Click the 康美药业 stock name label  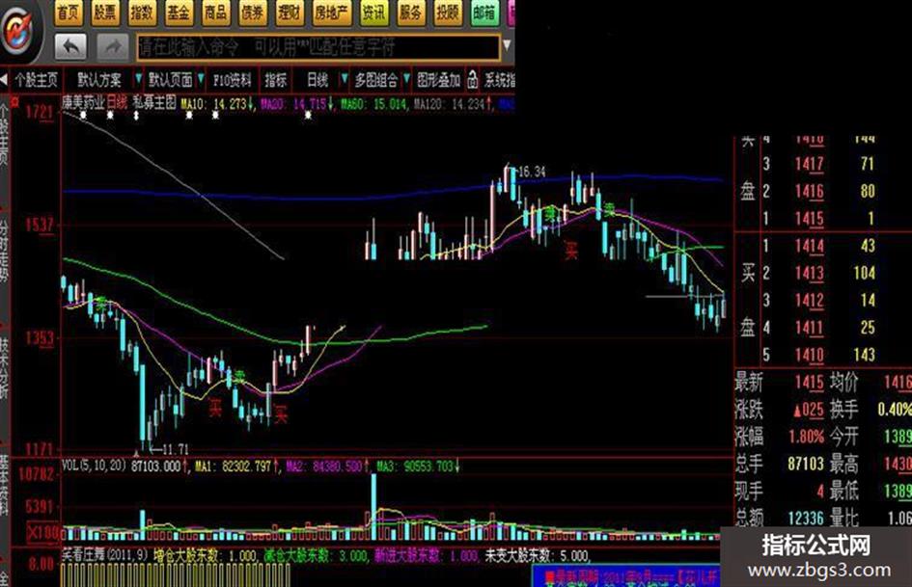click(x=83, y=103)
